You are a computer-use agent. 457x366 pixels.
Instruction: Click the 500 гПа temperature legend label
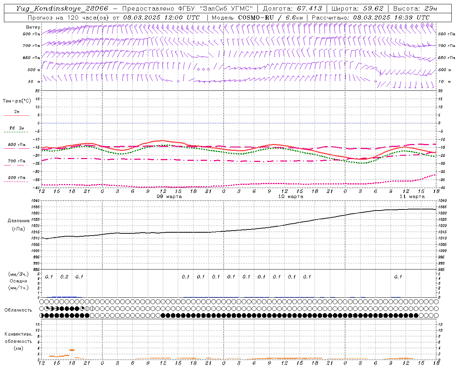(17, 177)
